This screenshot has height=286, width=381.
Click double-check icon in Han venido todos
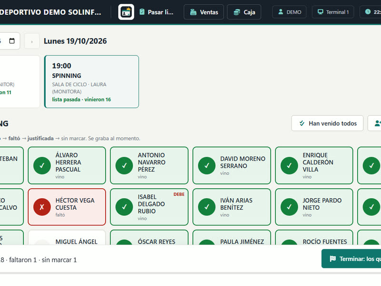tap(302, 123)
